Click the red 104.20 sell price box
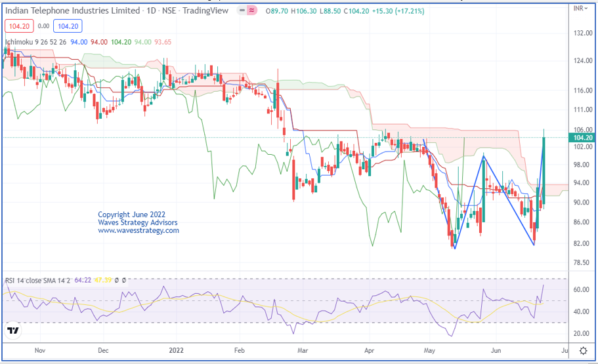This screenshot has height=364, width=598. pyautogui.click(x=19, y=26)
